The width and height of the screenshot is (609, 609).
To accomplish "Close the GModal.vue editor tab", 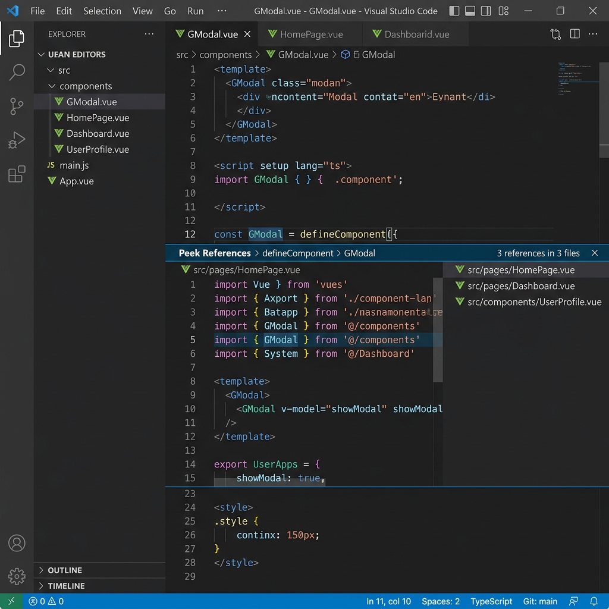I will (x=247, y=34).
